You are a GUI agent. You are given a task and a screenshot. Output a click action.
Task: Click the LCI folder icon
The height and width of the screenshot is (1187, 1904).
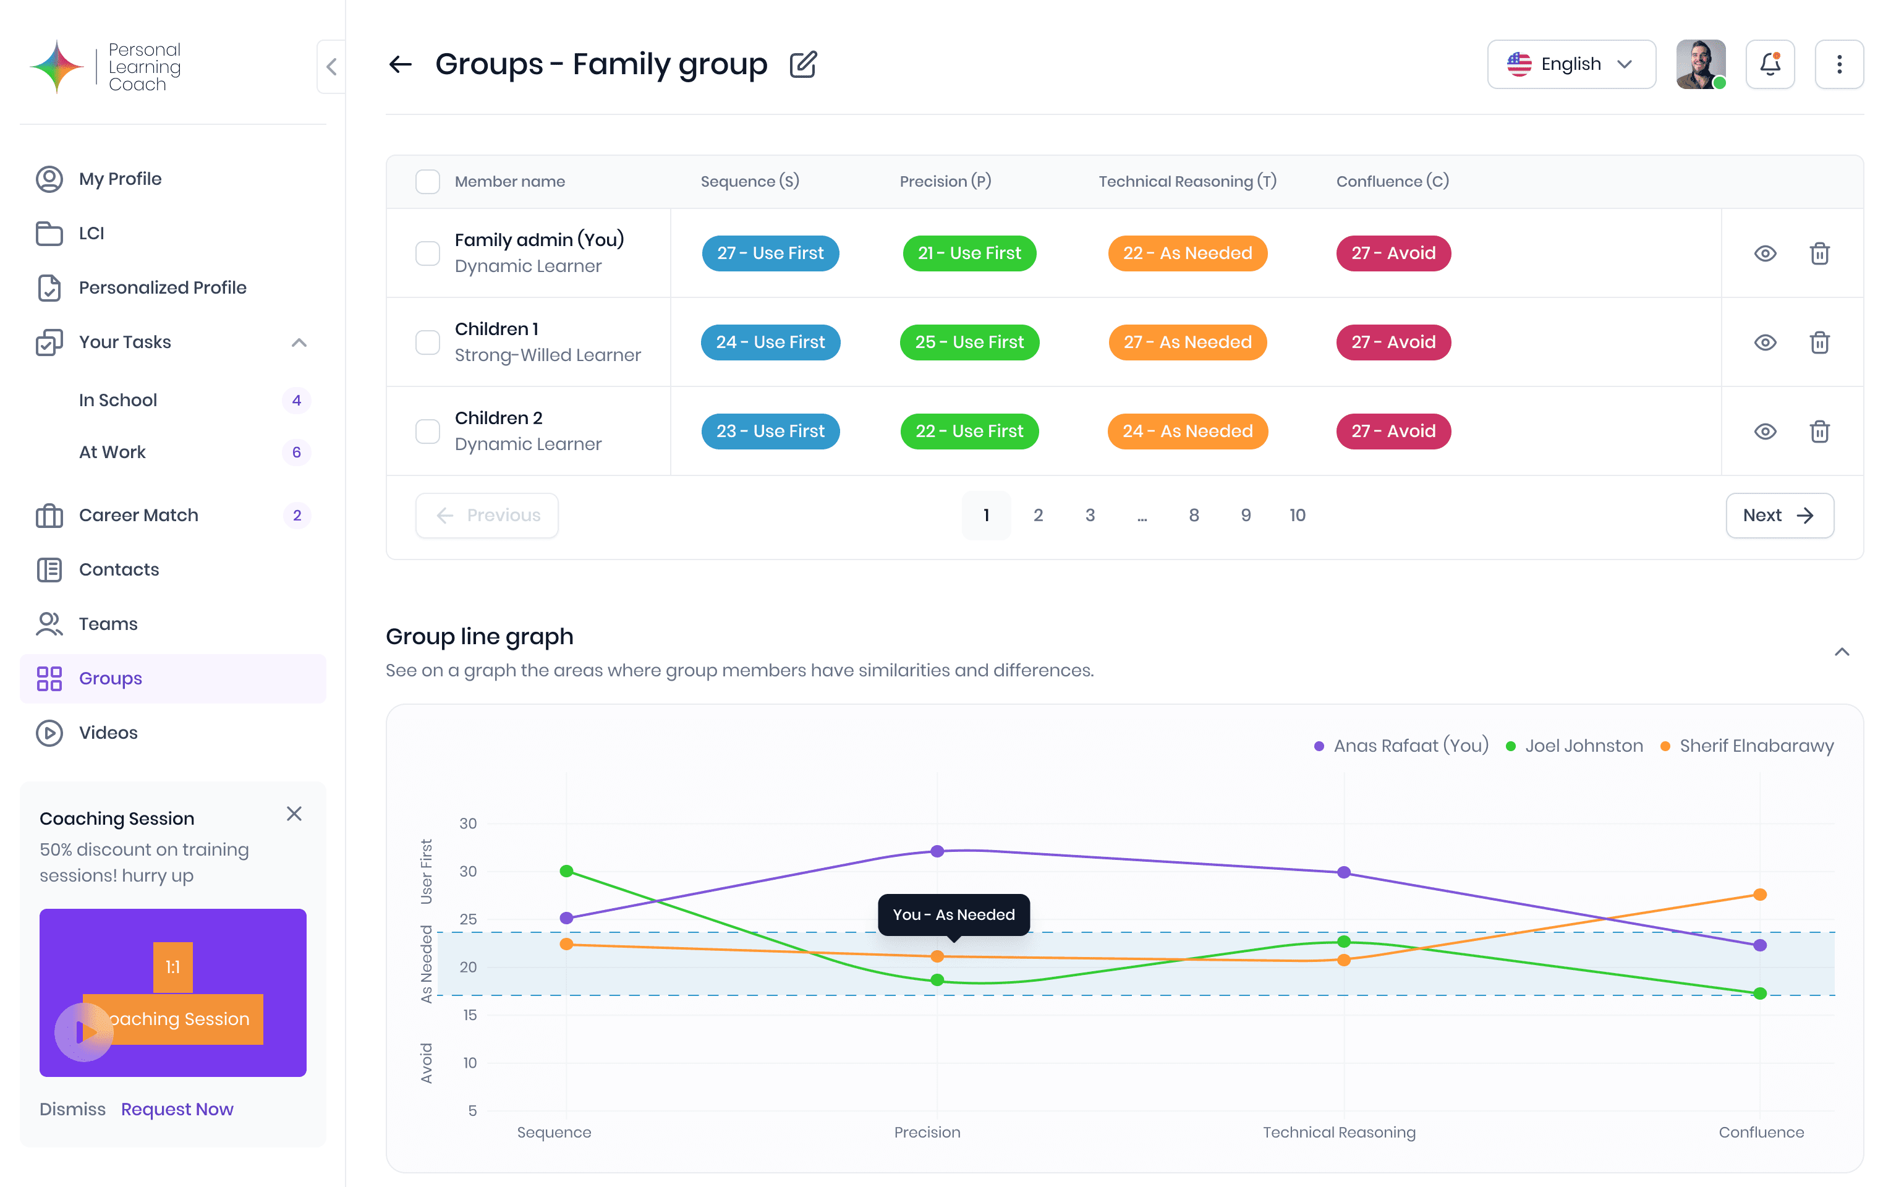point(49,233)
